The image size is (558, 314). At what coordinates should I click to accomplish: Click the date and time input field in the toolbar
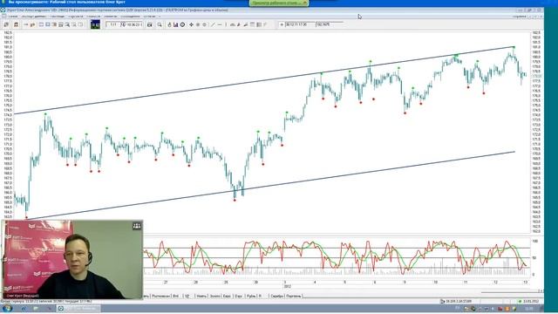pyautogui.click(x=300, y=24)
